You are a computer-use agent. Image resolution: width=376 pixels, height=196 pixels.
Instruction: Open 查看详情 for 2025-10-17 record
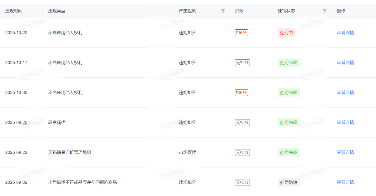pos(345,63)
